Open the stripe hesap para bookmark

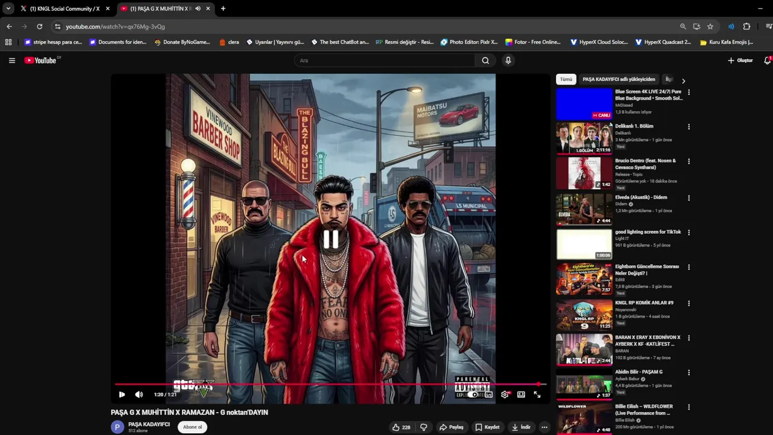[53, 42]
